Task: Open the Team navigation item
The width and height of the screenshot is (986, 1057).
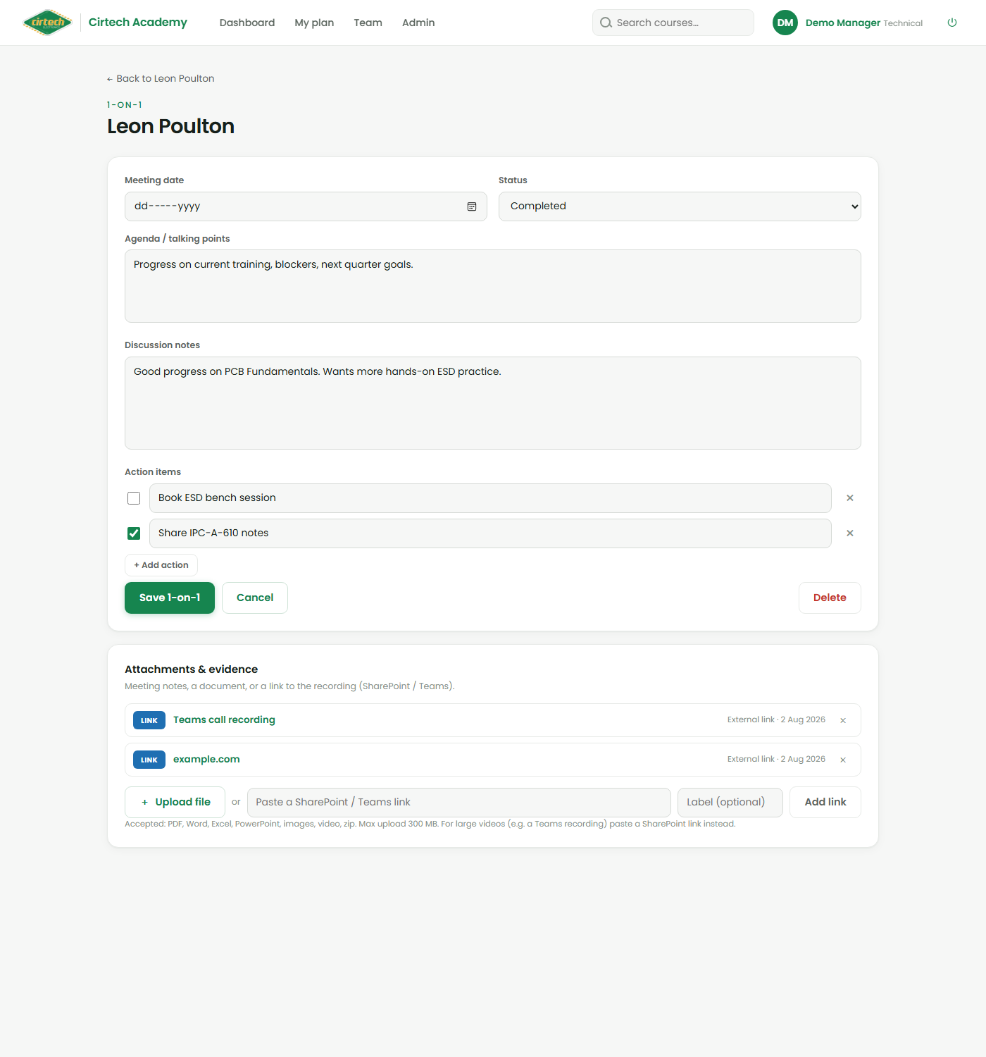Action: coord(368,23)
